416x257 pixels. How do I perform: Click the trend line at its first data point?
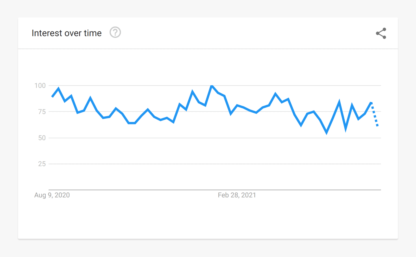coord(53,96)
